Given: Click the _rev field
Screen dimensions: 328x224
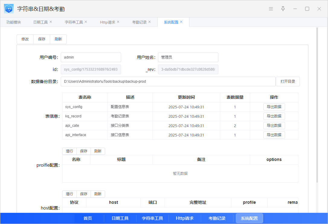Looking at the screenshot, I should pos(188,69).
